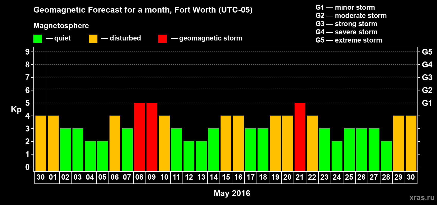Click the green quiet legend swatch
437x205 pixels.
click(38, 39)
